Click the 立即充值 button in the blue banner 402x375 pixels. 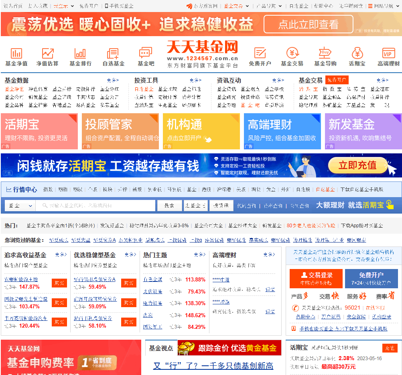click(357, 165)
